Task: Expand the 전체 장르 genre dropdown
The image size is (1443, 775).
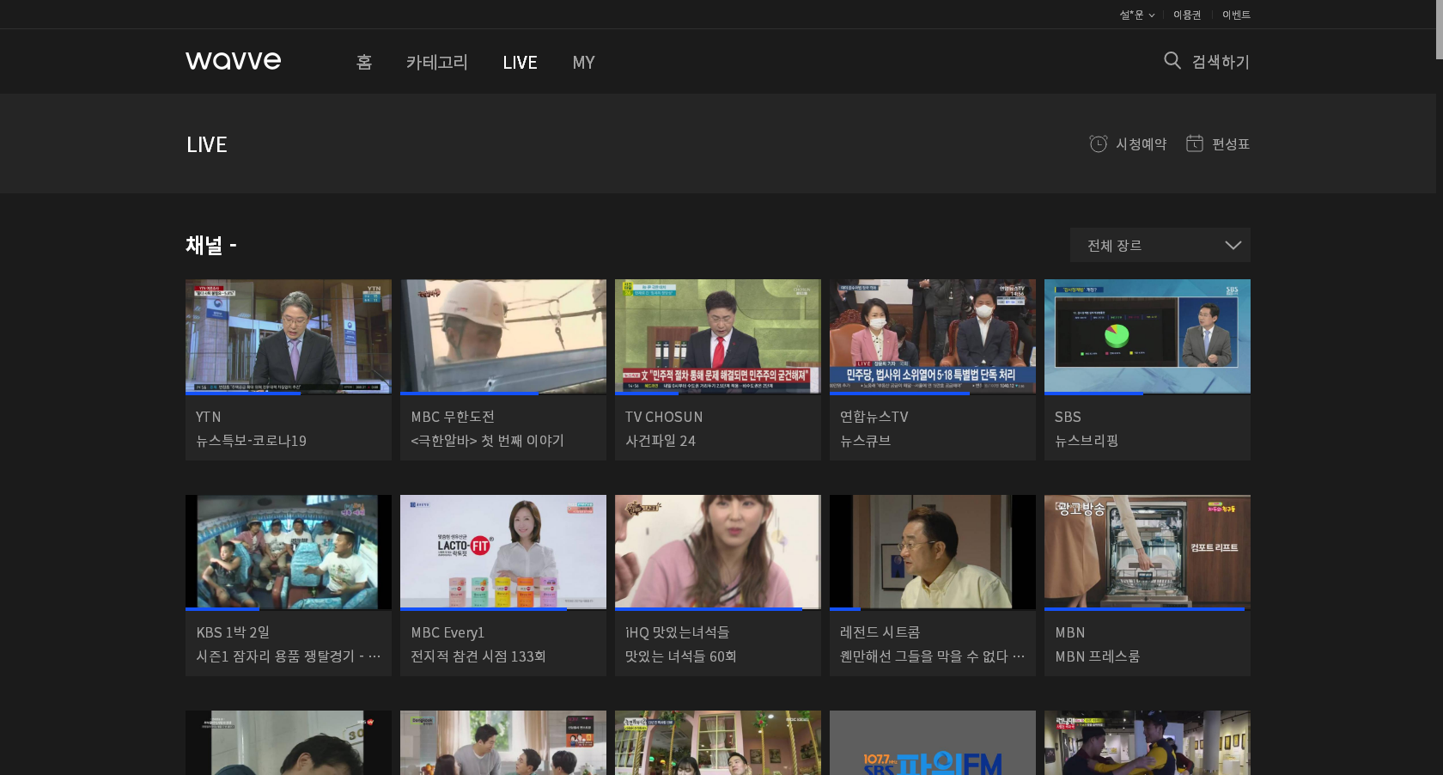Action: pyautogui.click(x=1160, y=245)
